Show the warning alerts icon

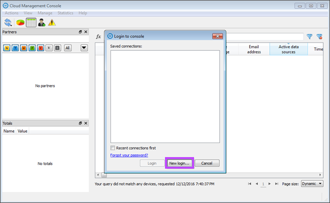tap(52, 23)
